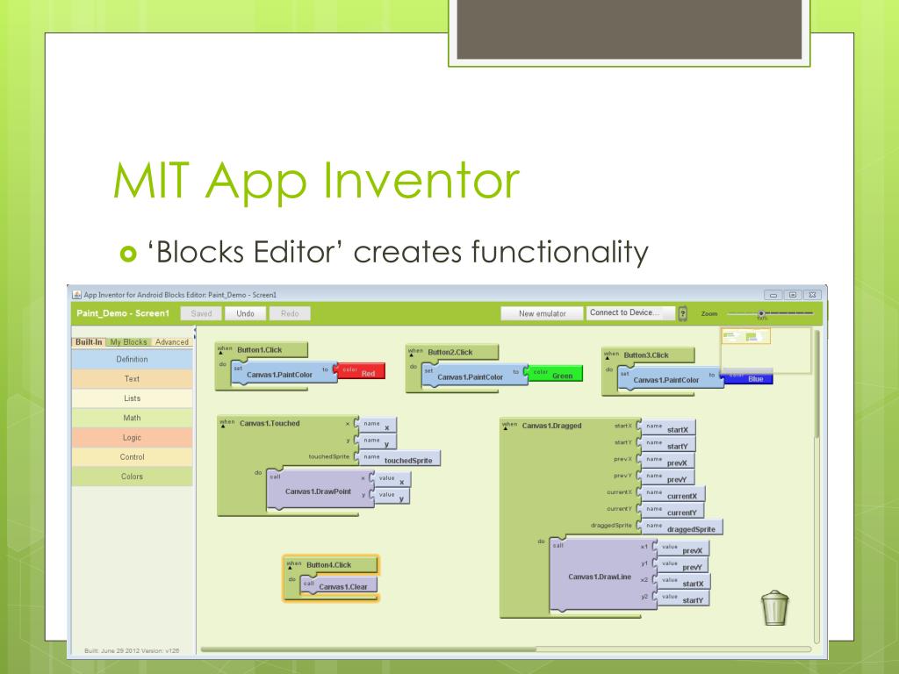899x674 pixels.
Task: Open the Text block drawer
Action: click(132, 379)
